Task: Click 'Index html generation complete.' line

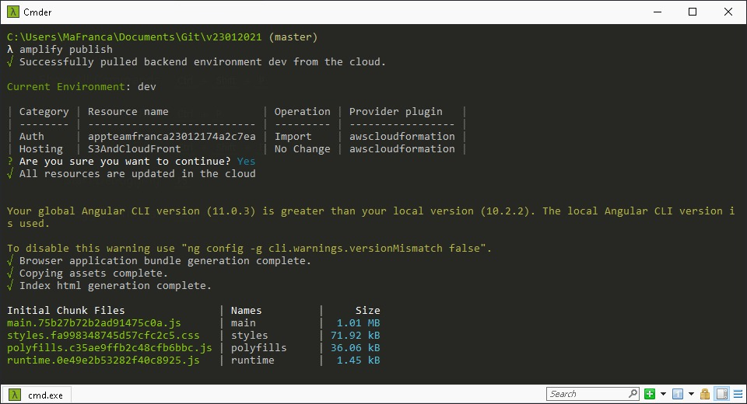Action: [115, 285]
